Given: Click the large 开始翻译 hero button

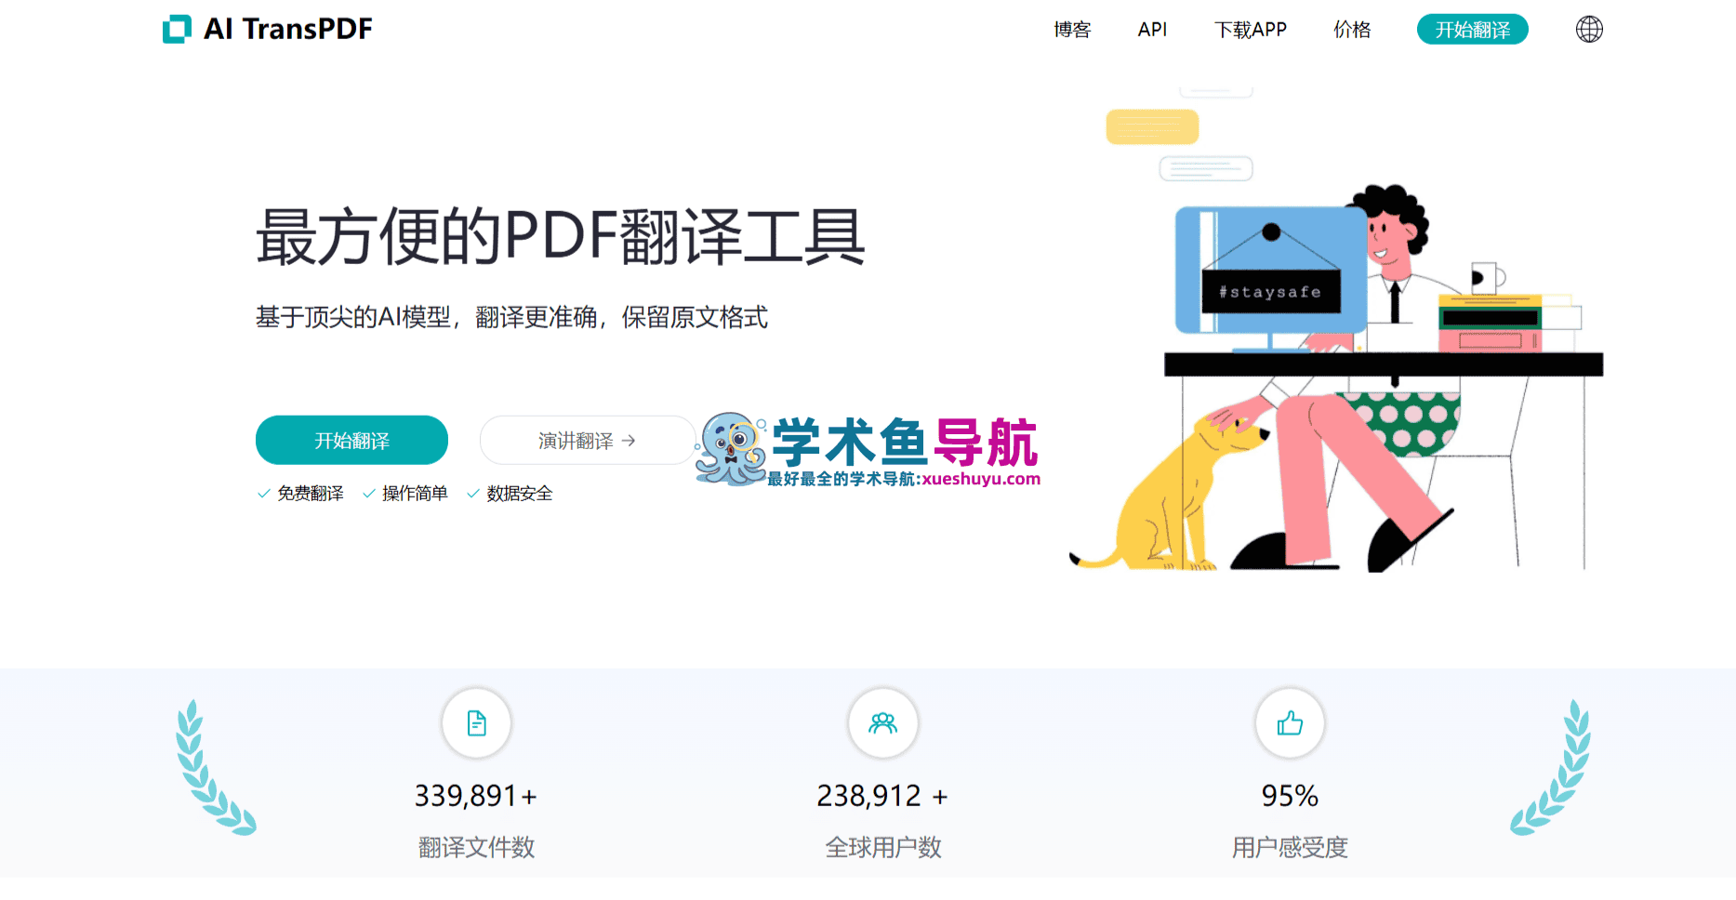Looking at the screenshot, I should [x=351, y=440].
